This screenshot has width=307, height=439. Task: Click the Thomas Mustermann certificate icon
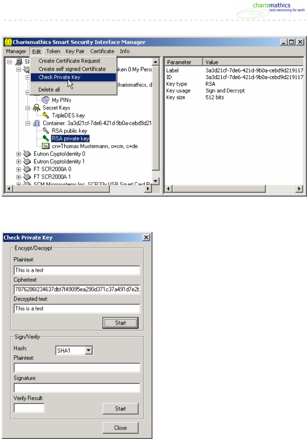[x=46, y=146]
